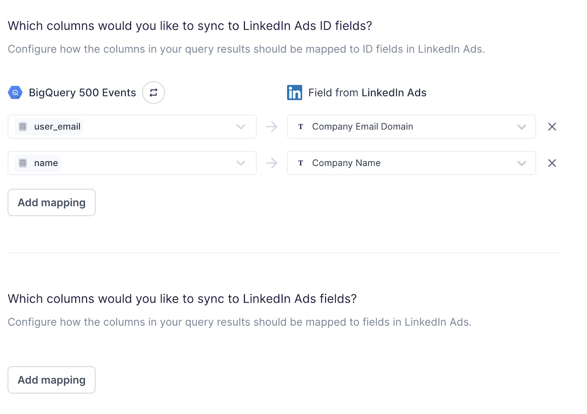Remove the user_email mapping row
This screenshot has height=414, width=587.
552,127
